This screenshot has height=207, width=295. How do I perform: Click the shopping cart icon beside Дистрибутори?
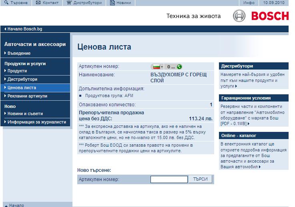69,3
